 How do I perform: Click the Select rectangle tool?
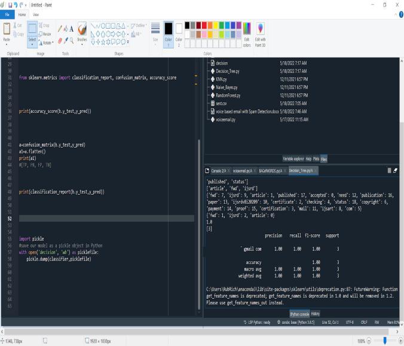tap(32, 29)
